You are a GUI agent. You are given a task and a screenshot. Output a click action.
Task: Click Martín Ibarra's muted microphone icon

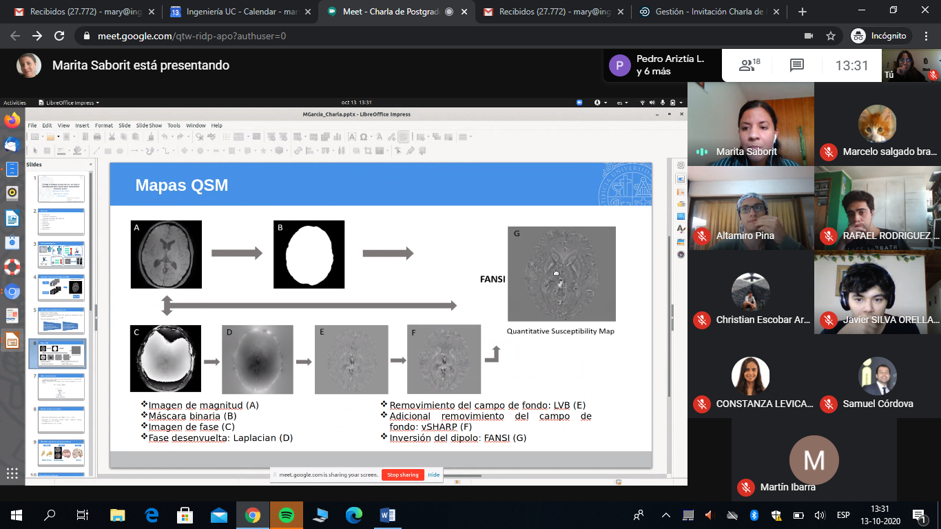pos(746,487)
